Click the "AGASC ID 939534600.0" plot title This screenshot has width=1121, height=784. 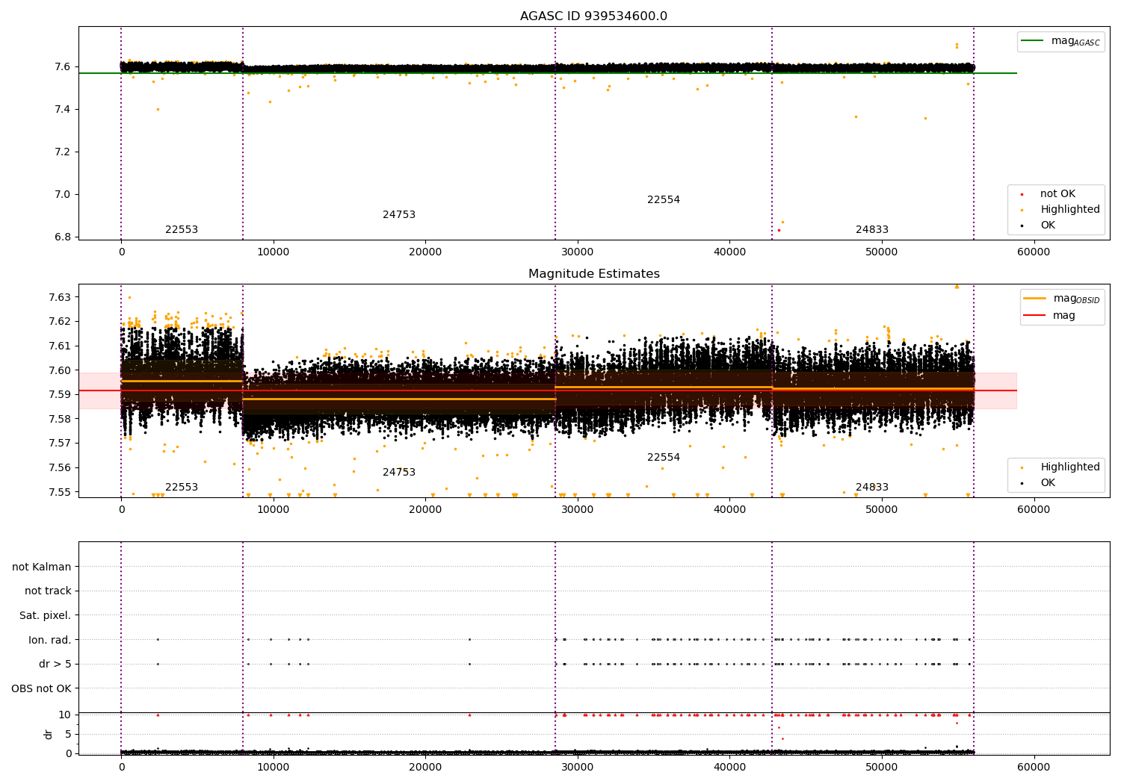tap(594, 16)
